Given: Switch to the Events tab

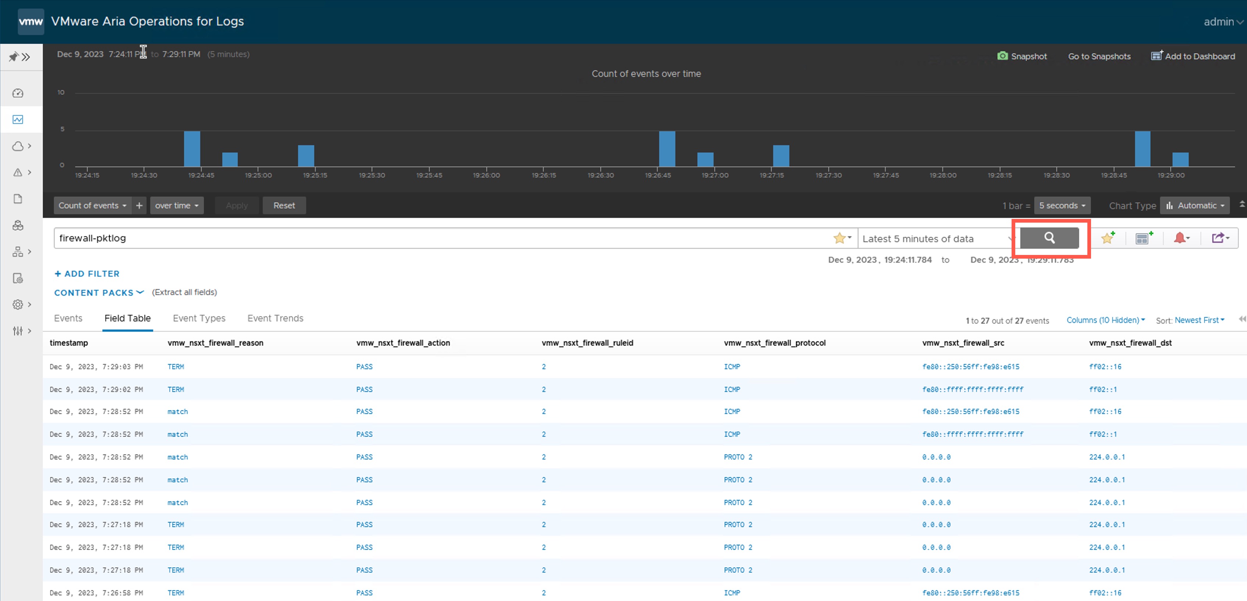Looking at the screenshot, I should 68,318.
